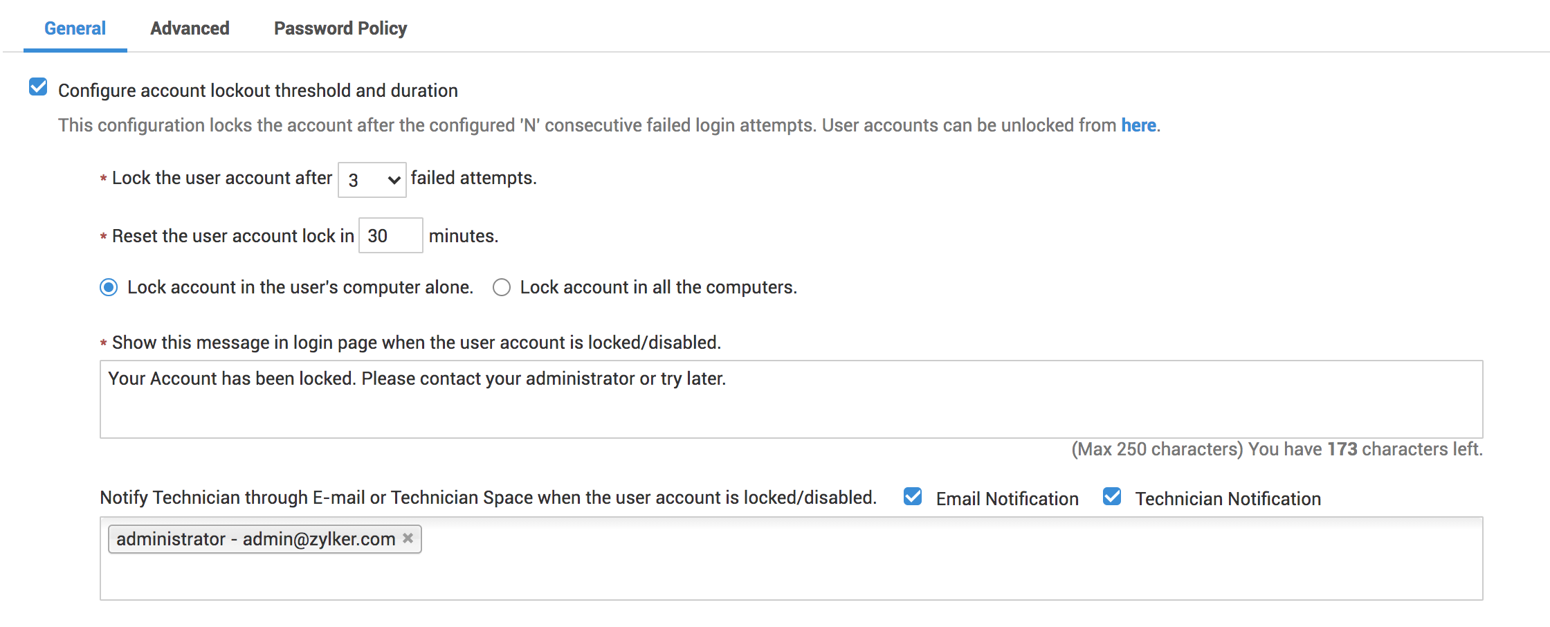
Task: Open the failed attempts count dropdown
Action: coord(372,180)
